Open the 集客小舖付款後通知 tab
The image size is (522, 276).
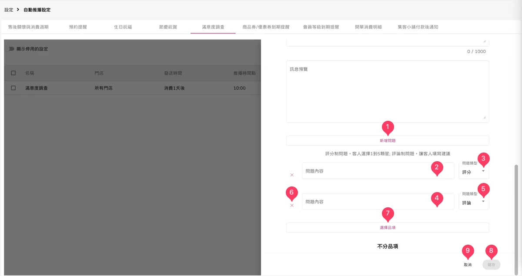coord(418,27)
